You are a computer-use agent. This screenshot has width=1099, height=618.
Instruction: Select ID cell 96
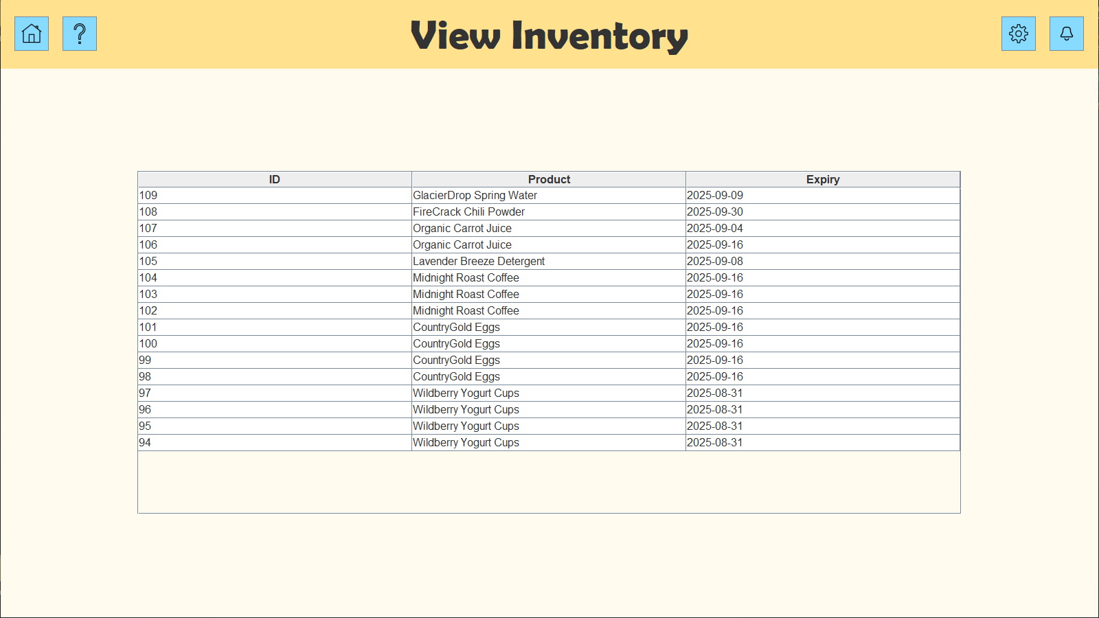pyautogui.click(x=275, y=410)
